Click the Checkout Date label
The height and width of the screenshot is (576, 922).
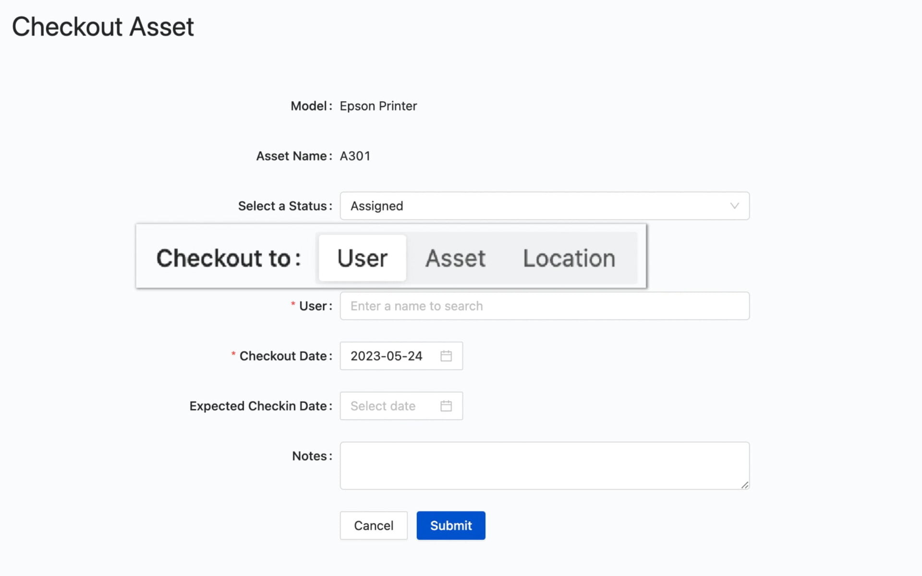point(286,356)
